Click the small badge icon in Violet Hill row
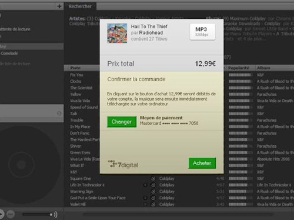 tap(145, 204)
